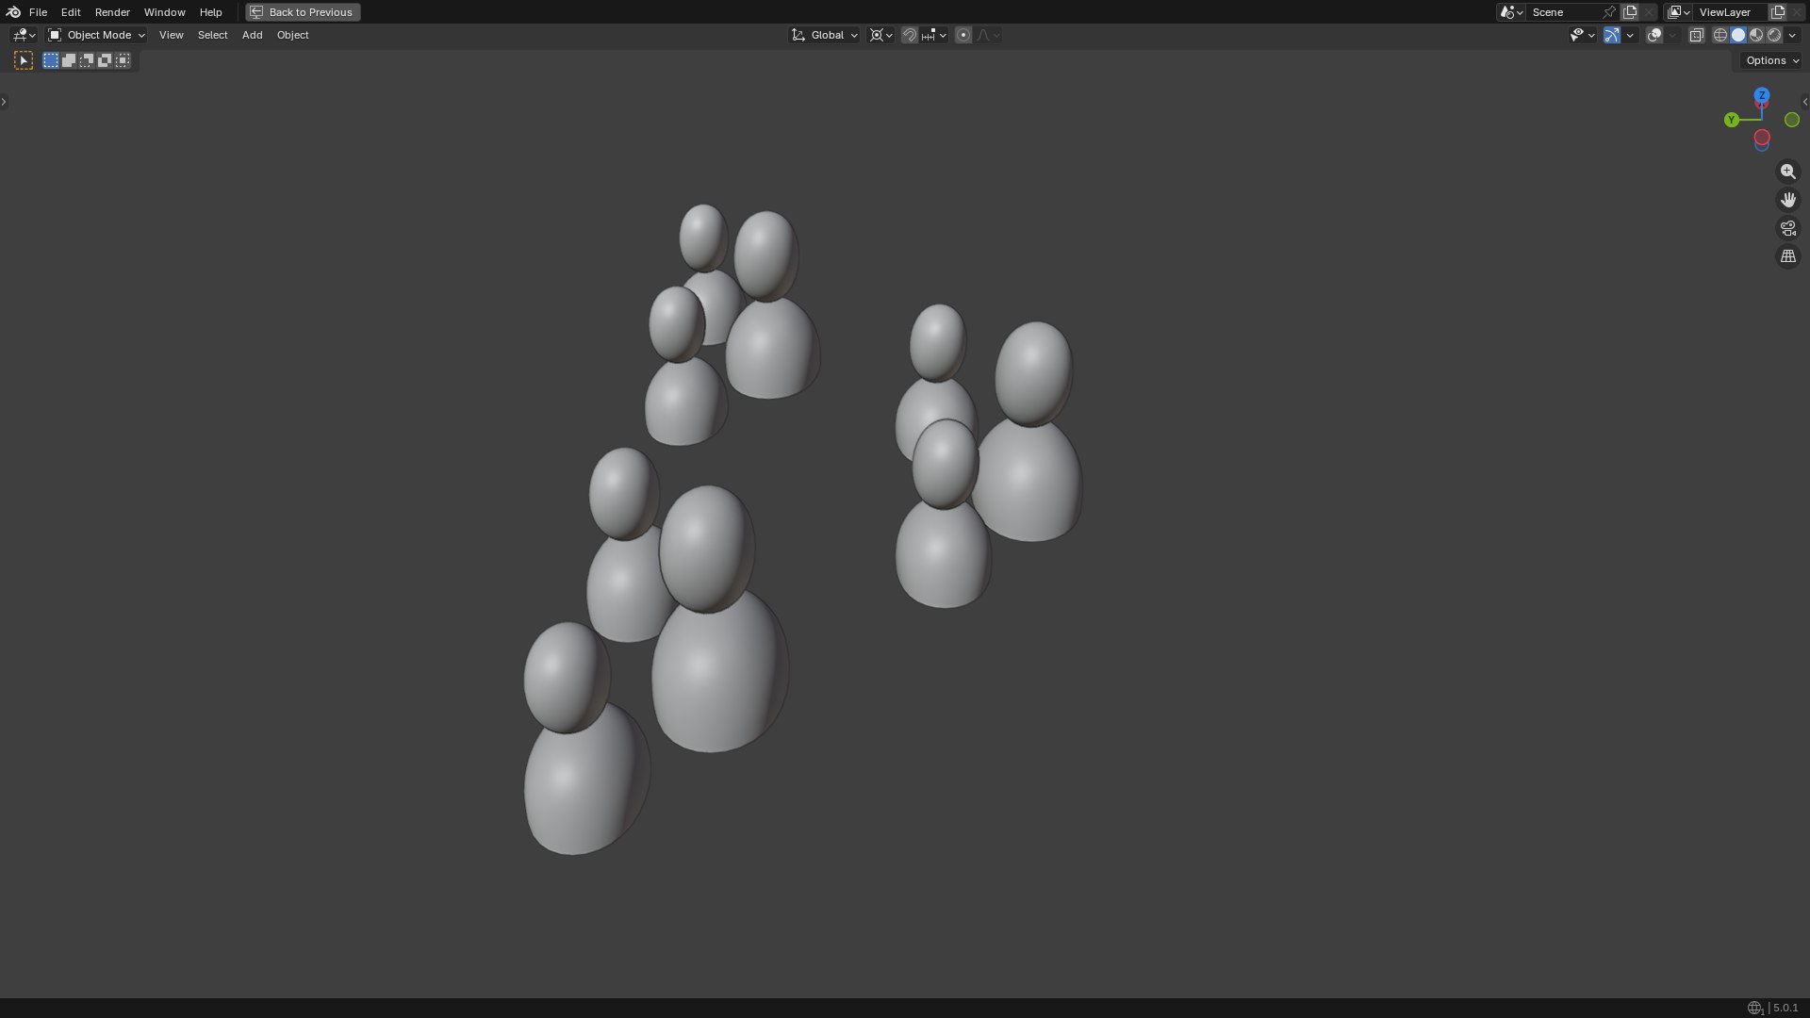Open the Render menu
The width and height of the screenshot is (1810, 1018).
point(112,12)
